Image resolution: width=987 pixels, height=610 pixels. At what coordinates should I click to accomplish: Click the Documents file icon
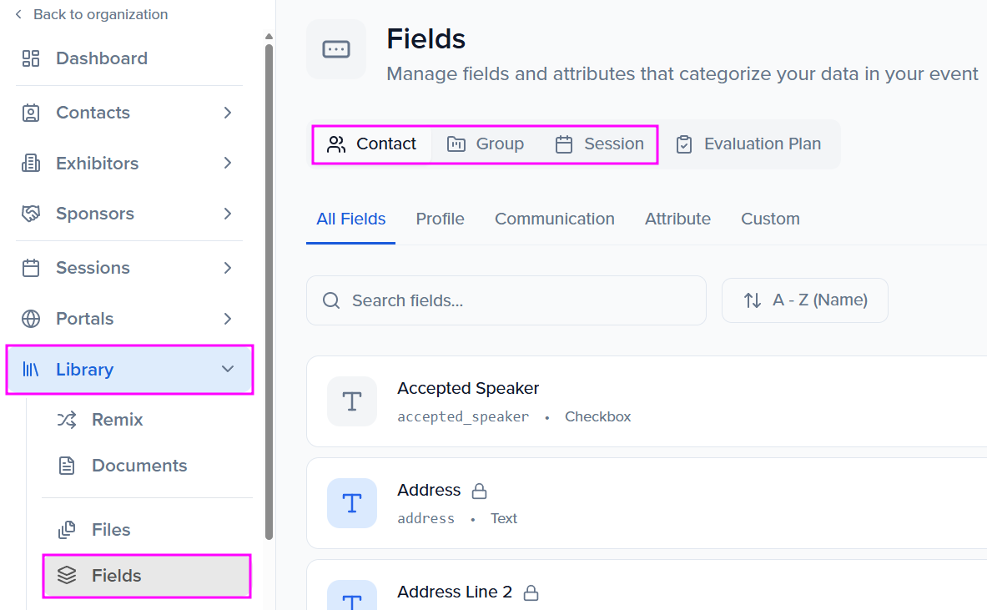point(67,466)
